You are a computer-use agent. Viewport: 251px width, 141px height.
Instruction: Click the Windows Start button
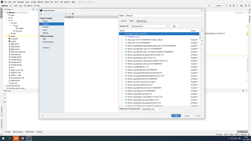pos(3,138)
